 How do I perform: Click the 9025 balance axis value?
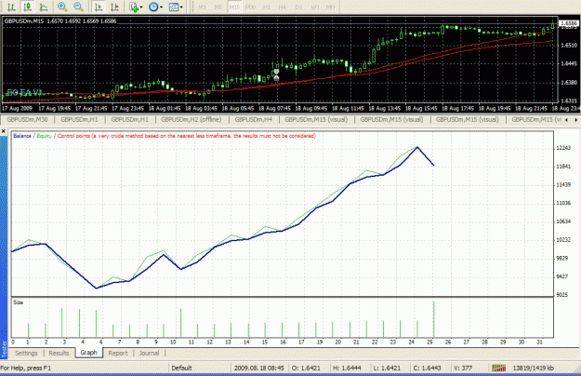coord(562,295)
